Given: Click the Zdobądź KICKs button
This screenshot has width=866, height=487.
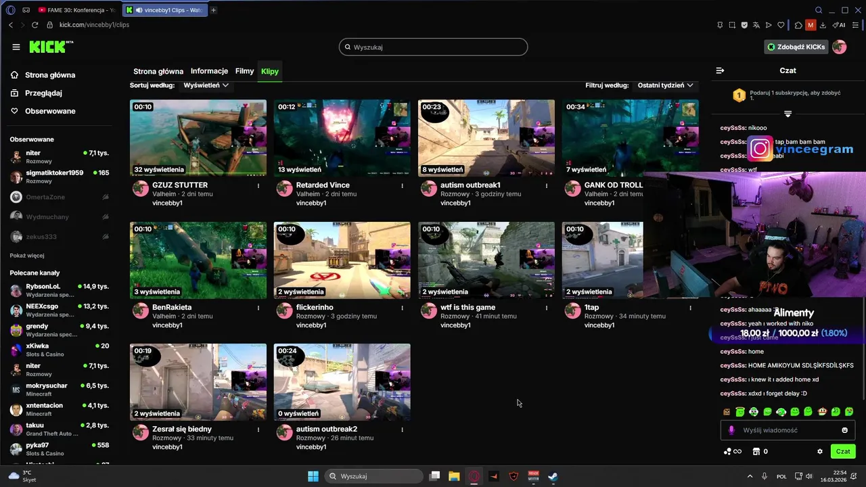Looking at the screenshot, I should pos(796,47).
